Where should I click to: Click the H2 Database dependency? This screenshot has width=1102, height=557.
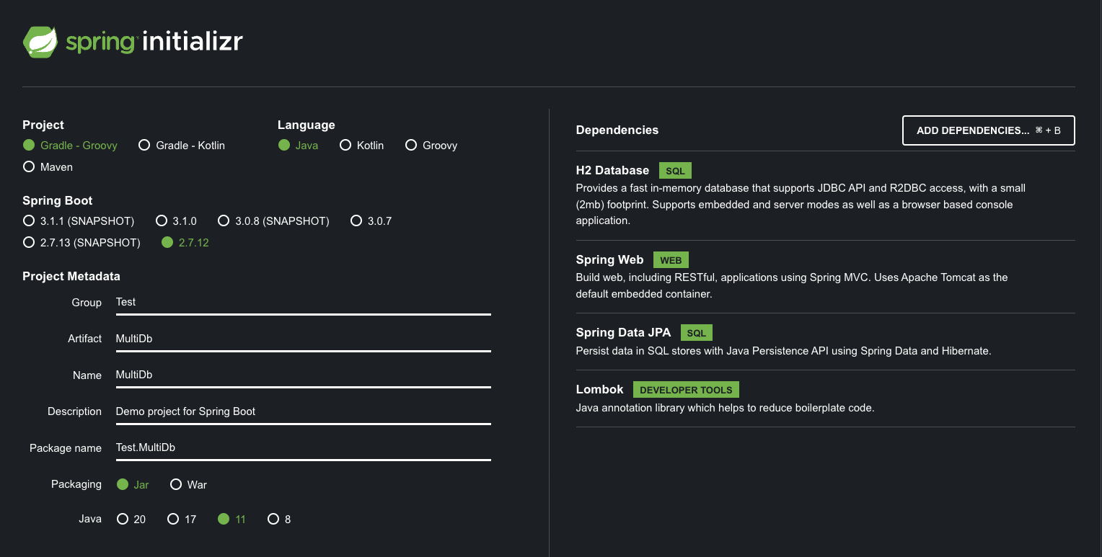pyautogui.click(x=825, y=195)
